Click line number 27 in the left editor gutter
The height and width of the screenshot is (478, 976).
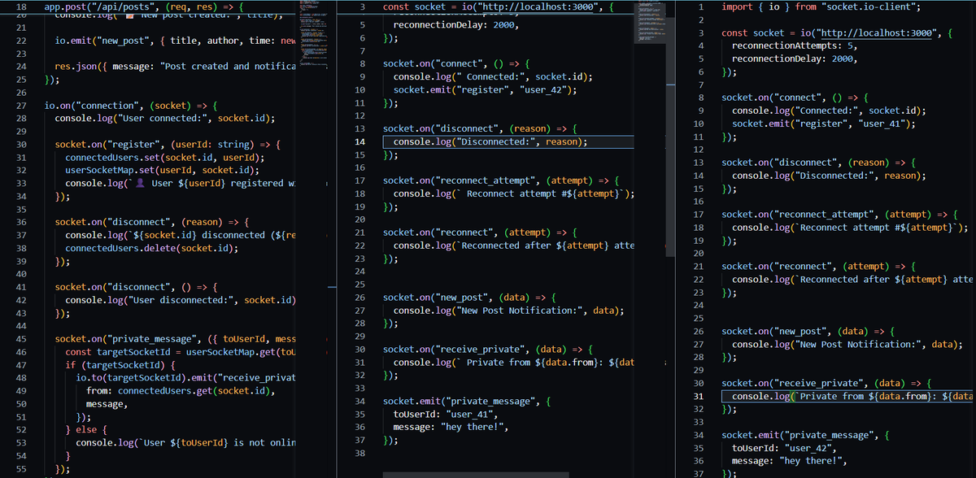click(x=21, y=106)
